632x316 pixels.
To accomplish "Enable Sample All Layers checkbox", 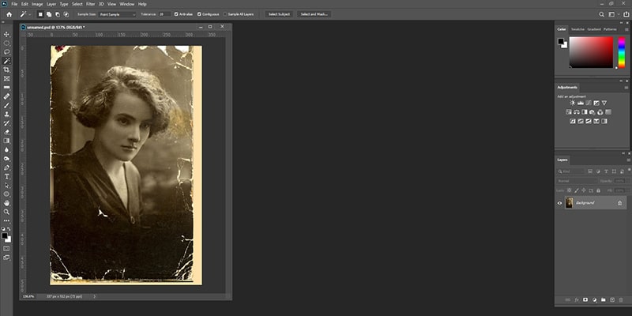I will (x=225, y=14).
